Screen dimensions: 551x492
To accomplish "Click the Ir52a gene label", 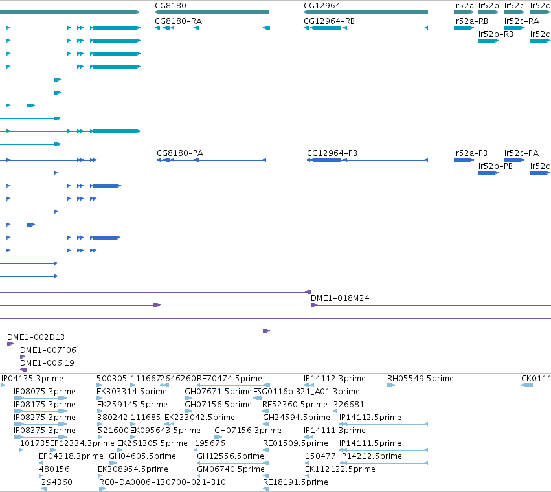I will (x=464, y=6).
